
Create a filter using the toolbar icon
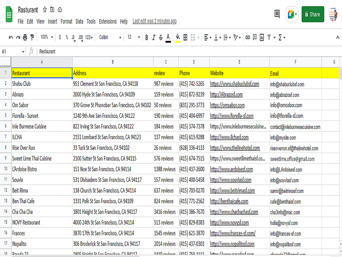pos(270,38)
